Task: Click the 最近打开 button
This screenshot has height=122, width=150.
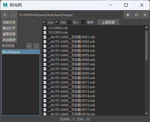Action: 9,28
